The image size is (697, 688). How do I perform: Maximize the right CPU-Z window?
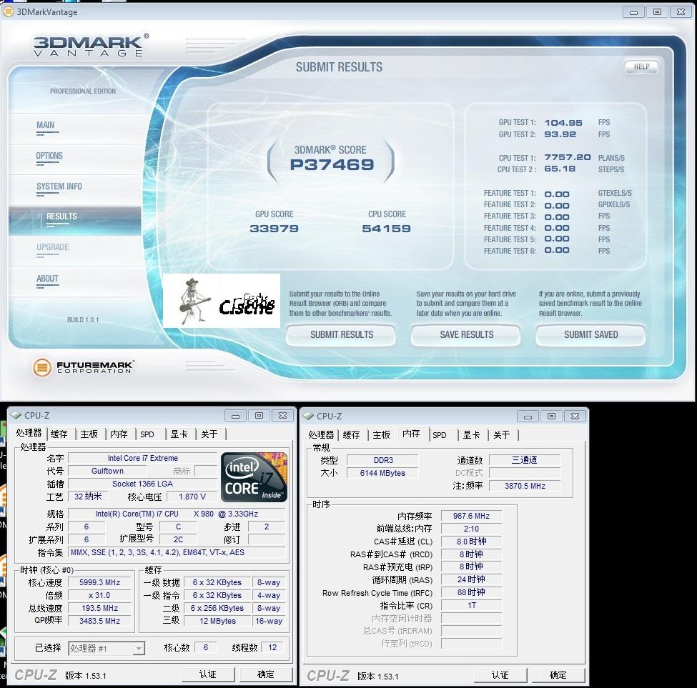pos(551,417)
